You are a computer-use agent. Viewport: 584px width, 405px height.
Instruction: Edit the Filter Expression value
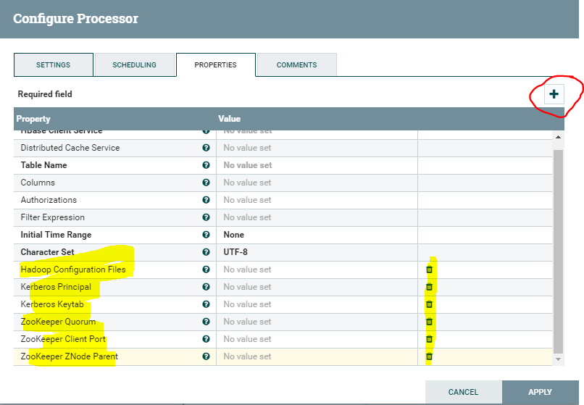point(317,217)
